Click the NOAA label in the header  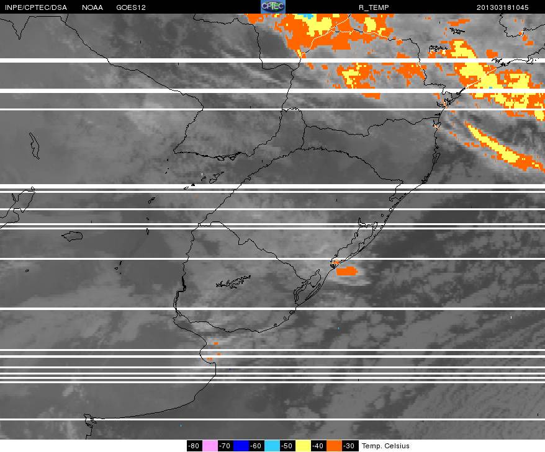pyautogui.click(x=92, y=7)
